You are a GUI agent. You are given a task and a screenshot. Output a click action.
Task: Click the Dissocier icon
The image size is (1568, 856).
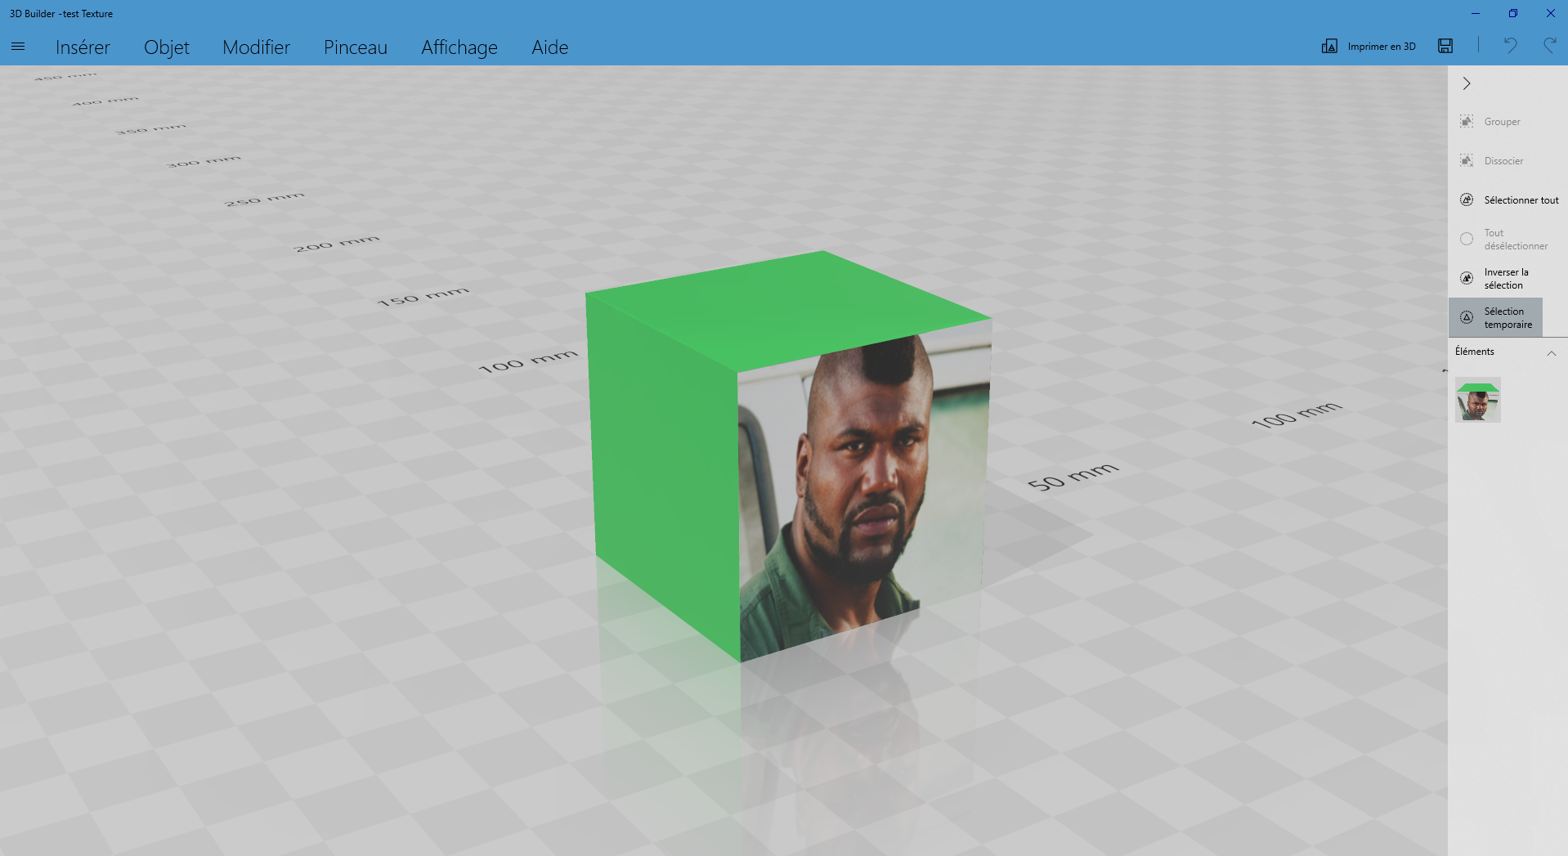[1467, 160]
